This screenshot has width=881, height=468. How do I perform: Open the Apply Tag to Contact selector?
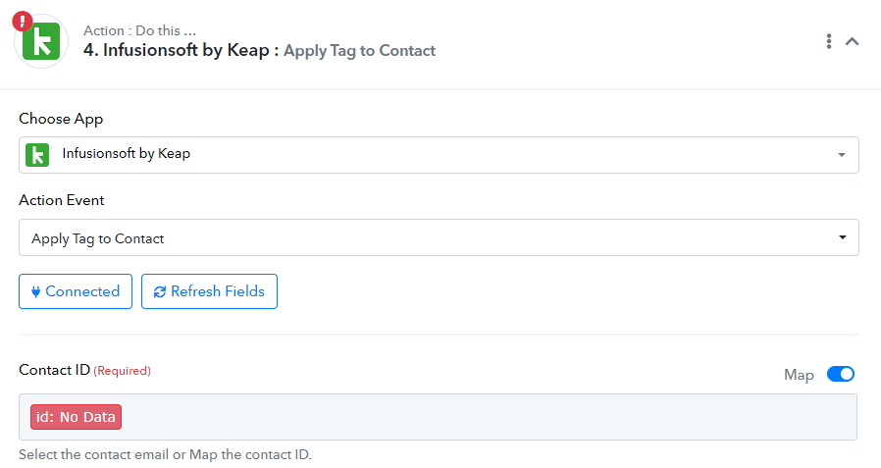(439, 237)
